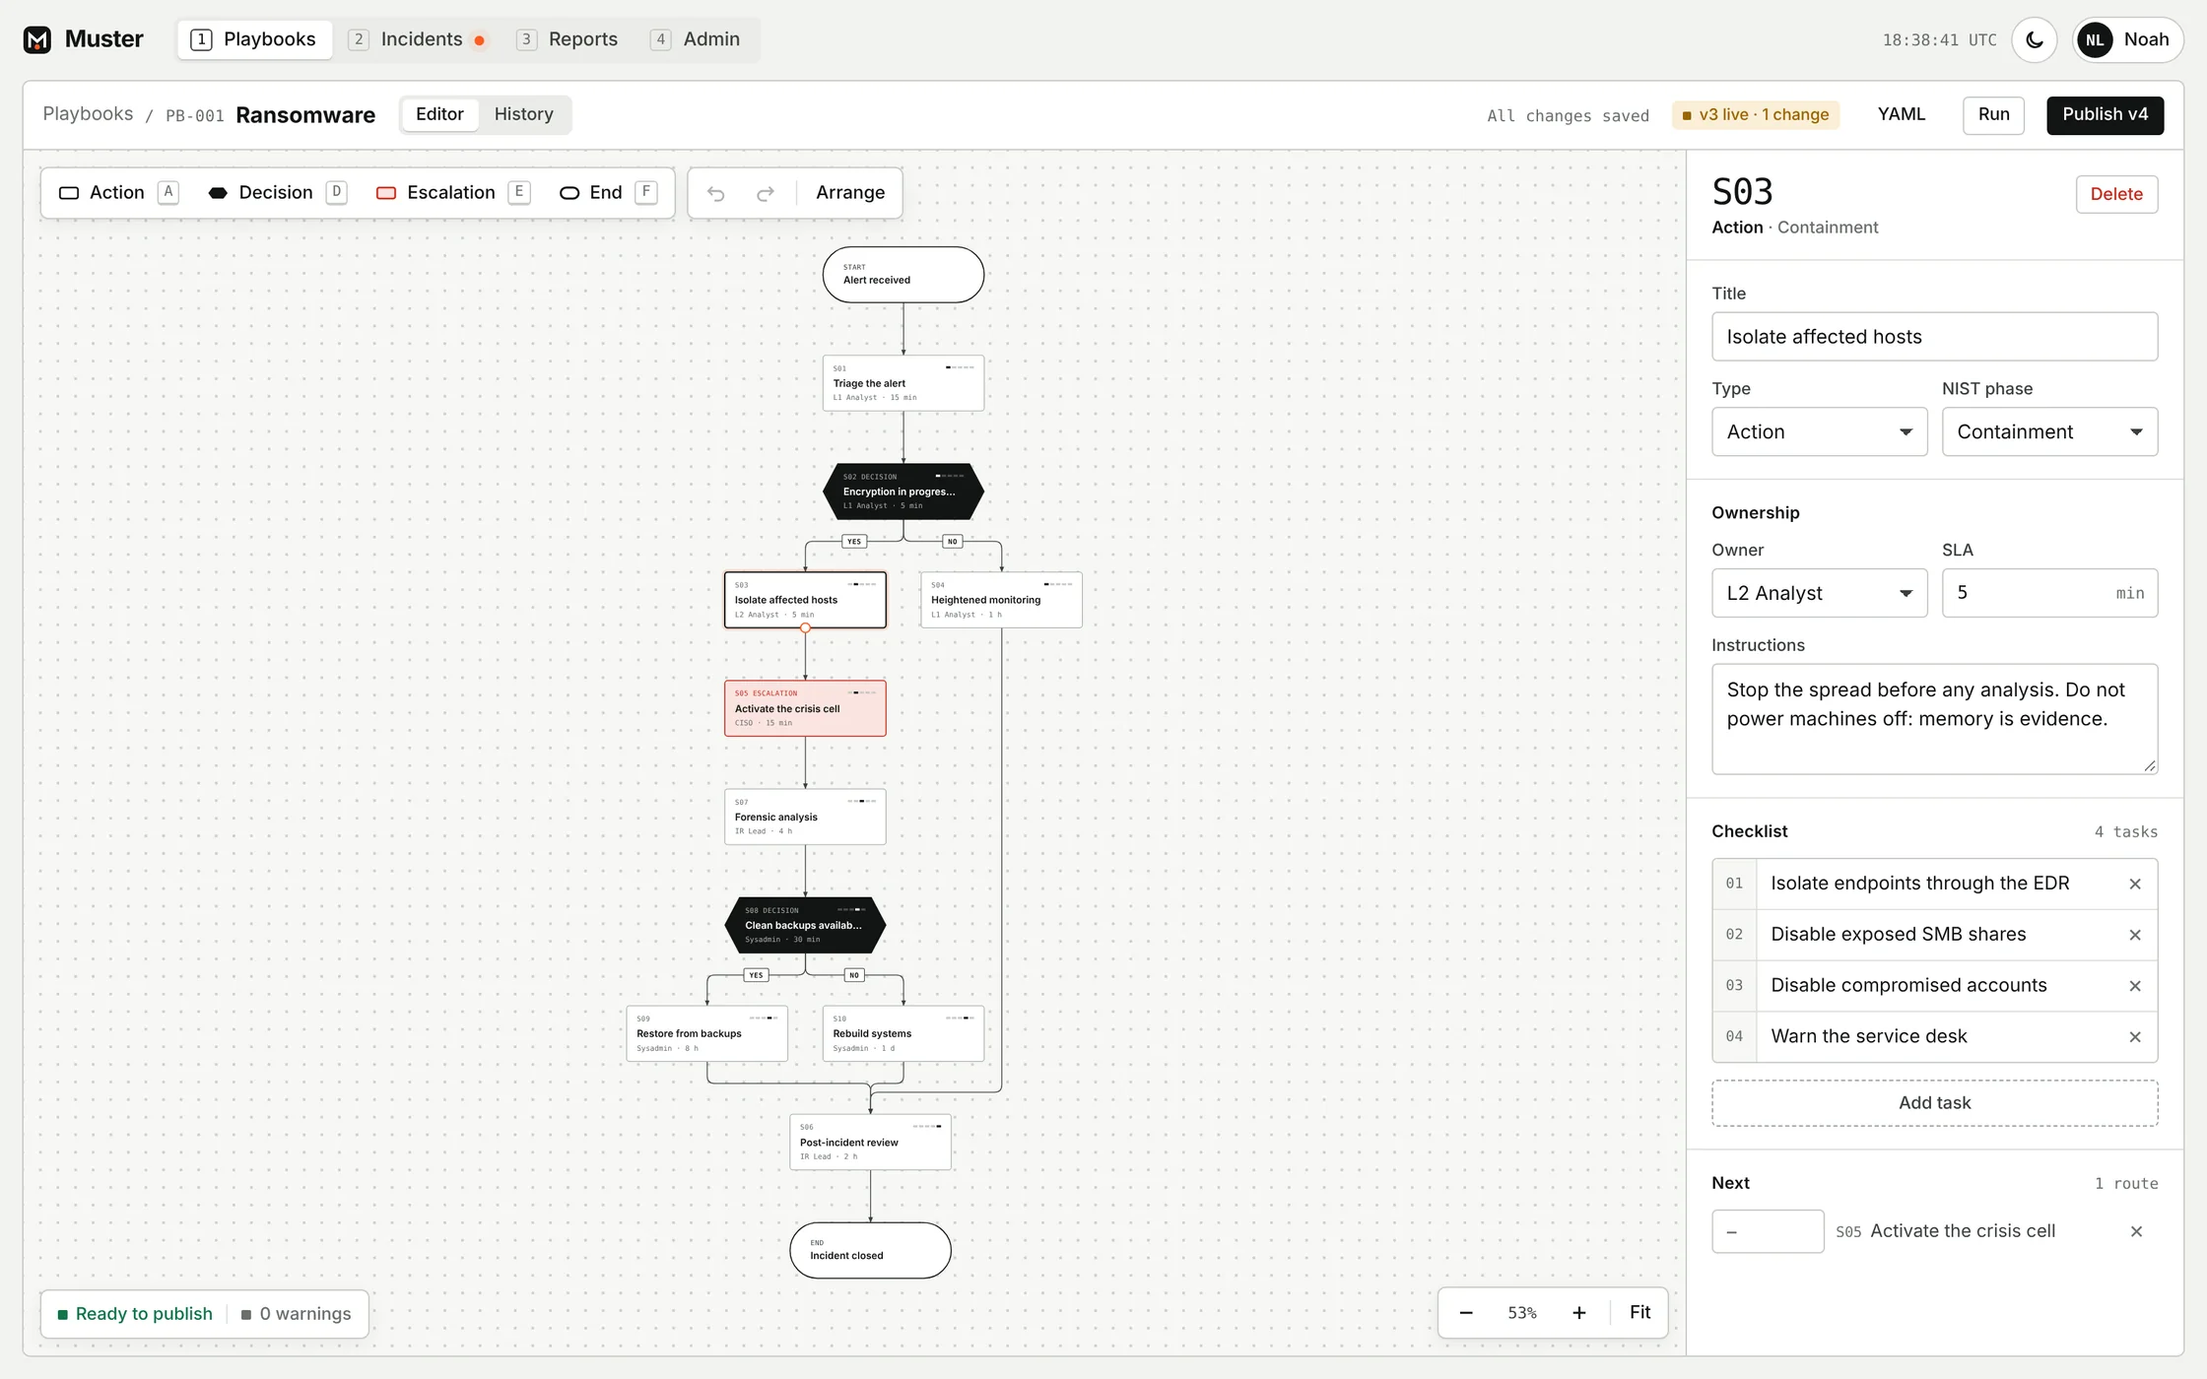
Task: Click the Next route label input
Action: (1768, 1232)
